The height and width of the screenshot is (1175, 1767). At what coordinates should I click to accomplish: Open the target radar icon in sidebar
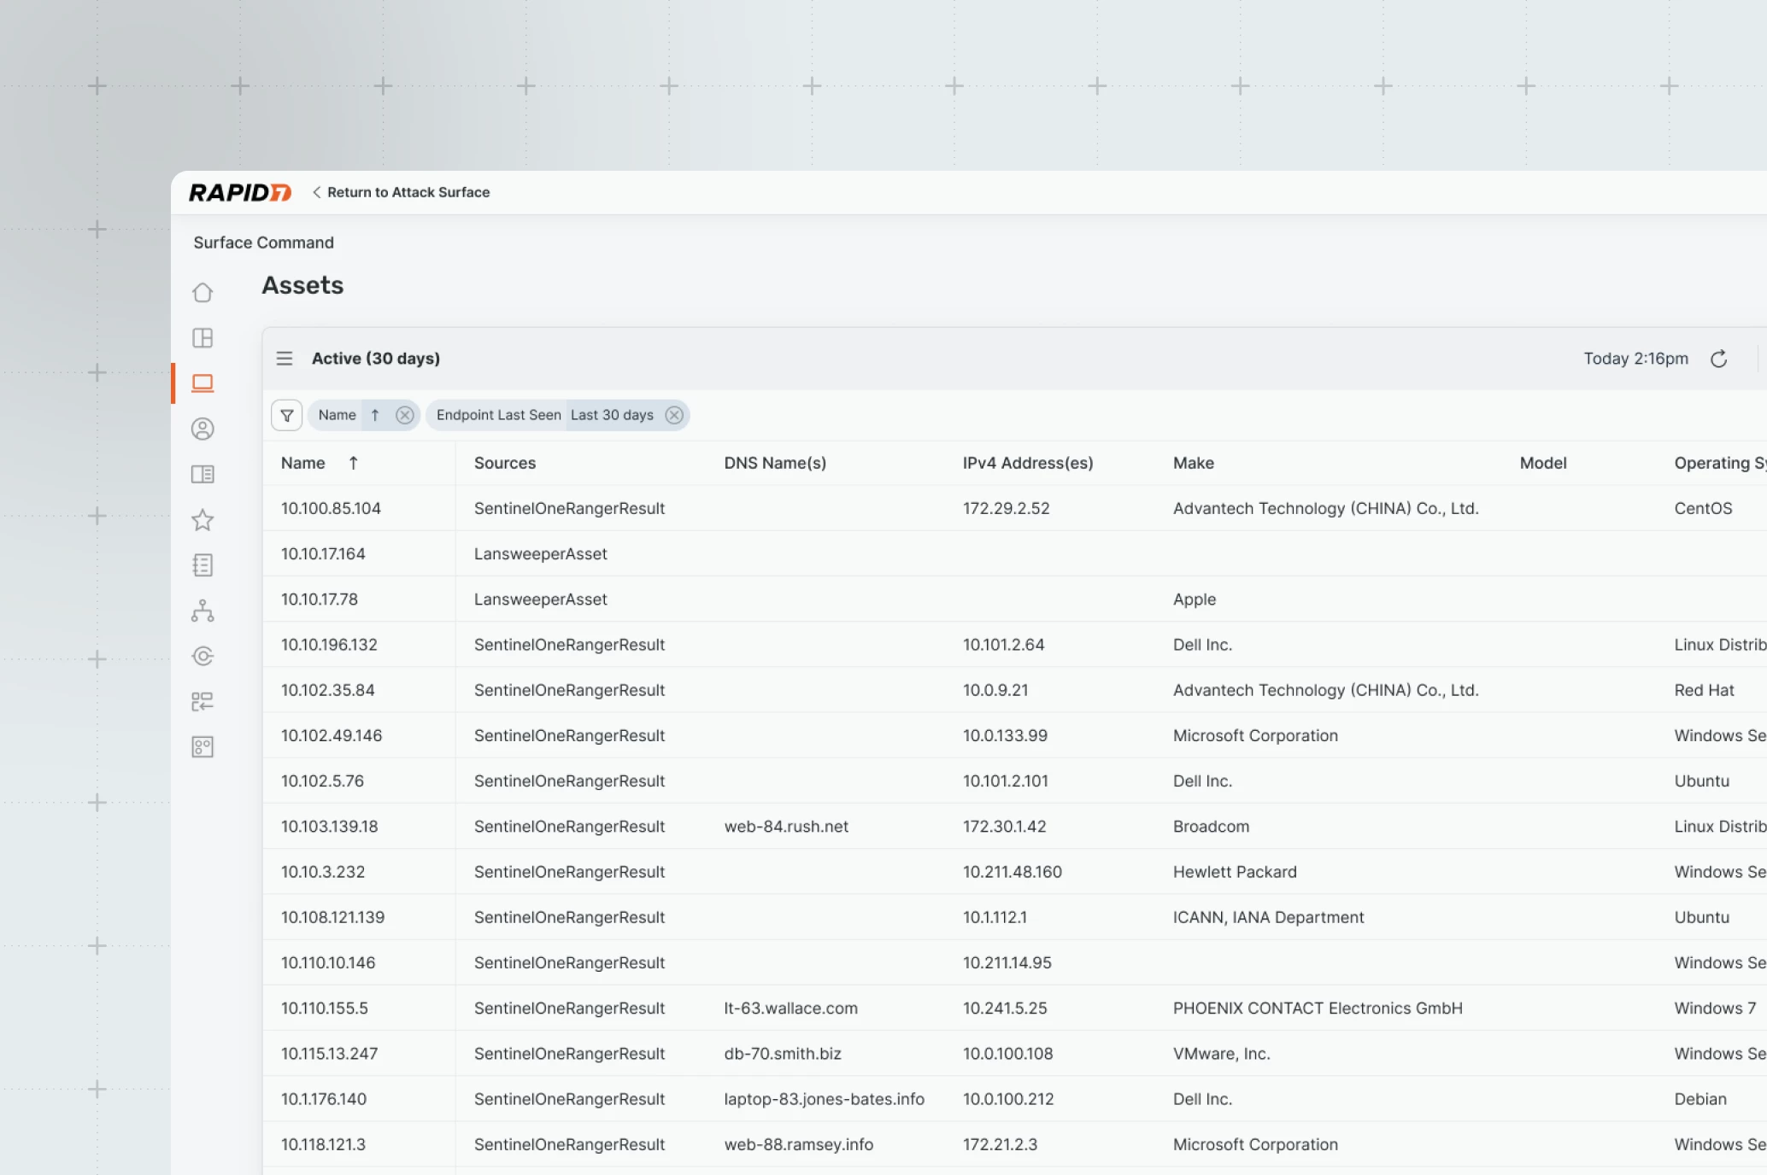pyautogui.click(x=203, y=656)
